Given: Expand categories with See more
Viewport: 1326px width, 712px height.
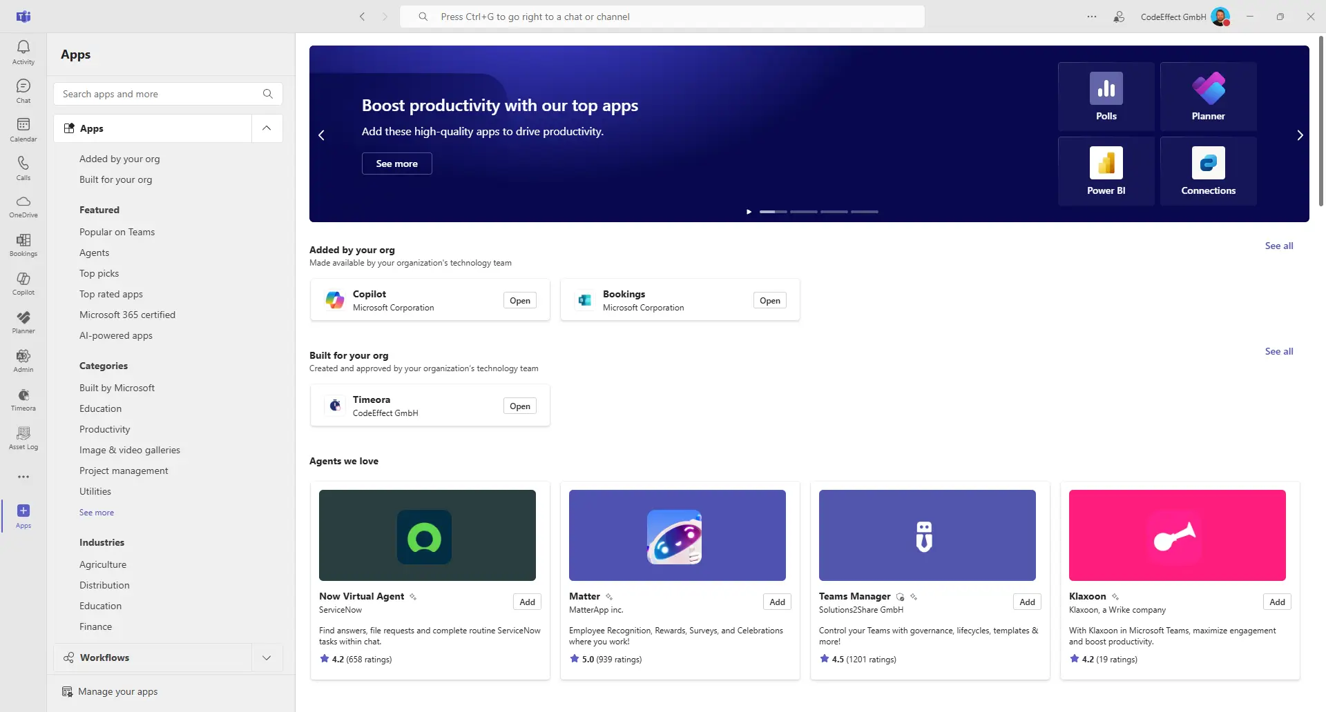Looking at the screenshot, I should click(97, 513).
